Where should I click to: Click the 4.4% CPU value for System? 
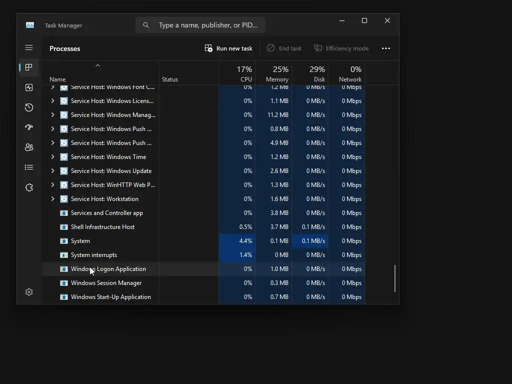pyautogui.click(x=245, y=241)
